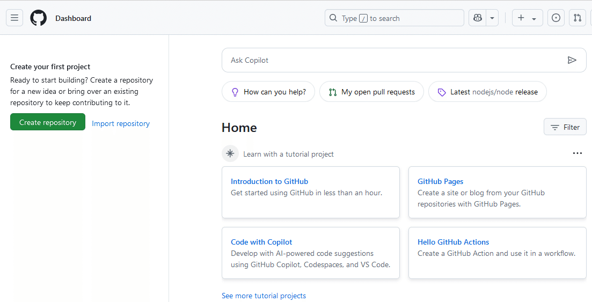Select 'How can you help?' suggestion
Screen dimensions: 592x302
click(x=268, y=92)
